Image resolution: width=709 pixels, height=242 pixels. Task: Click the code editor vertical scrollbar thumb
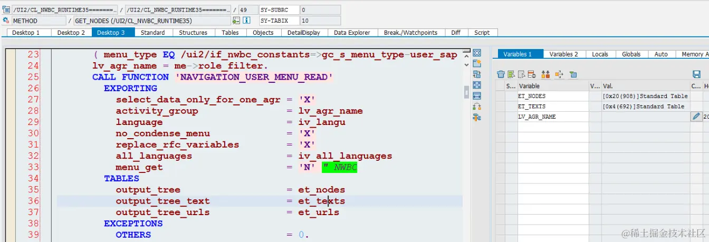click(x=466, y=92)
